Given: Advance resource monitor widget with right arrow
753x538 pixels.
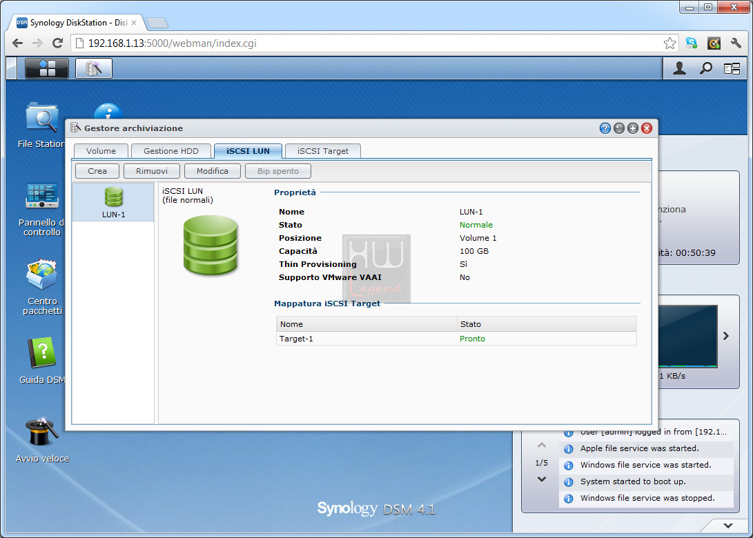Looking at the screenshot, I should click(x=725, y=336).
